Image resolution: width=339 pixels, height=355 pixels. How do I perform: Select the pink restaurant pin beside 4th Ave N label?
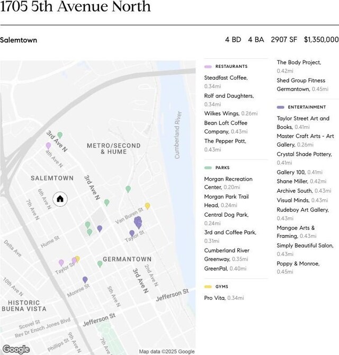tap(48, 146)
